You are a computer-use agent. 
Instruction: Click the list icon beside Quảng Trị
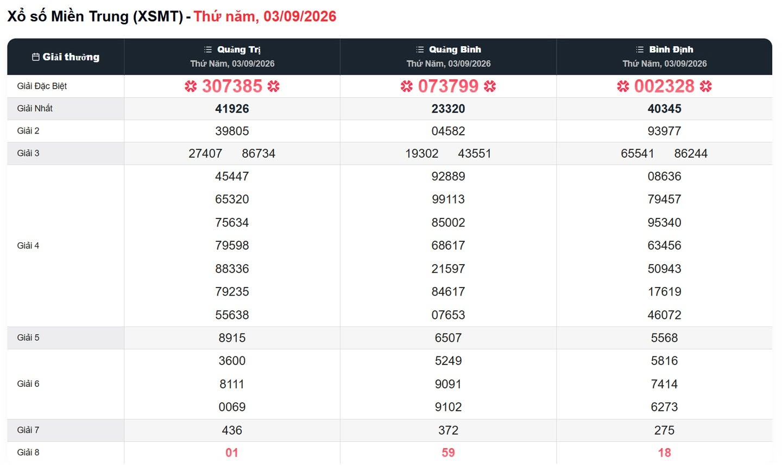(x=208, y=49)
